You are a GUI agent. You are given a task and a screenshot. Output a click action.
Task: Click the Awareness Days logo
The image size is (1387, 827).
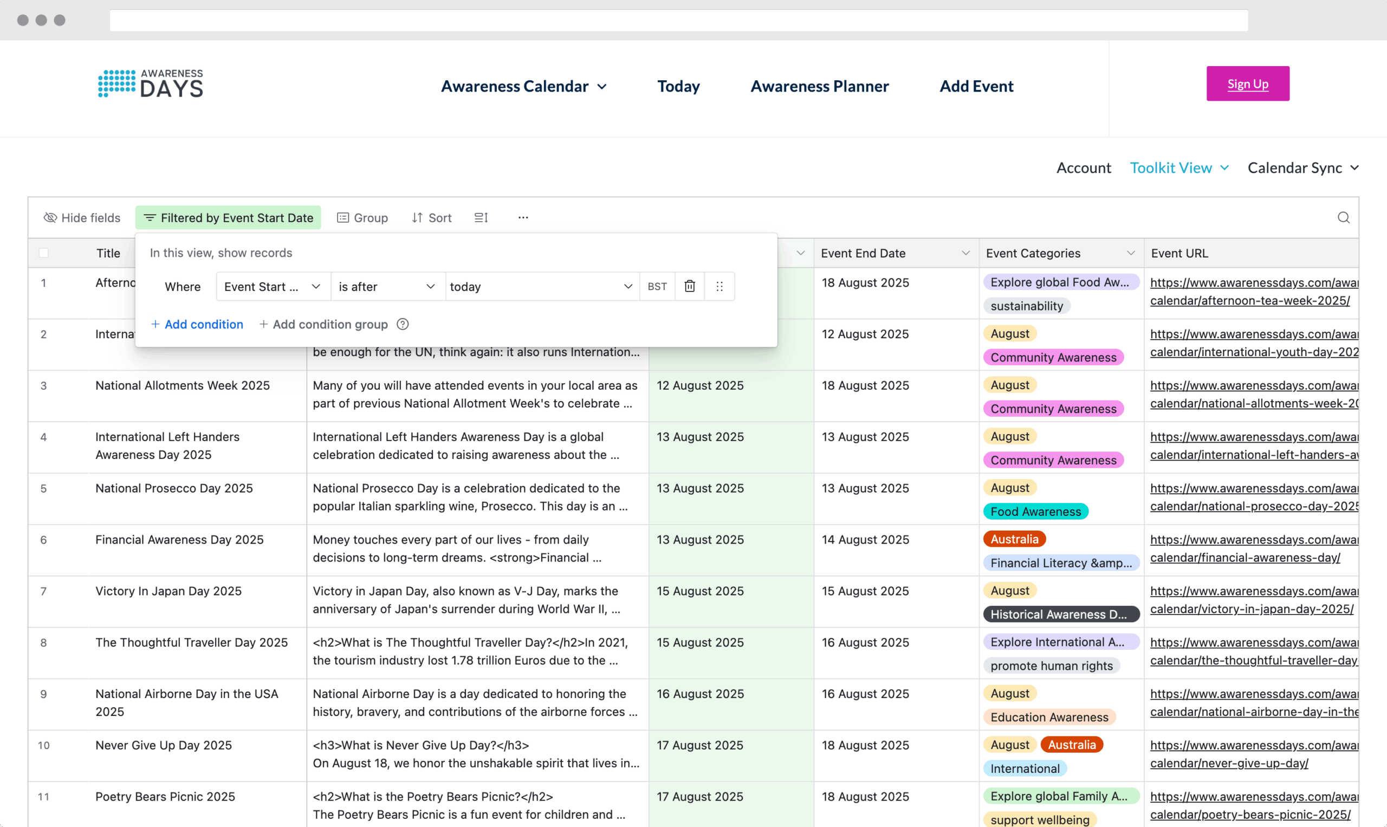pos(151,84)
